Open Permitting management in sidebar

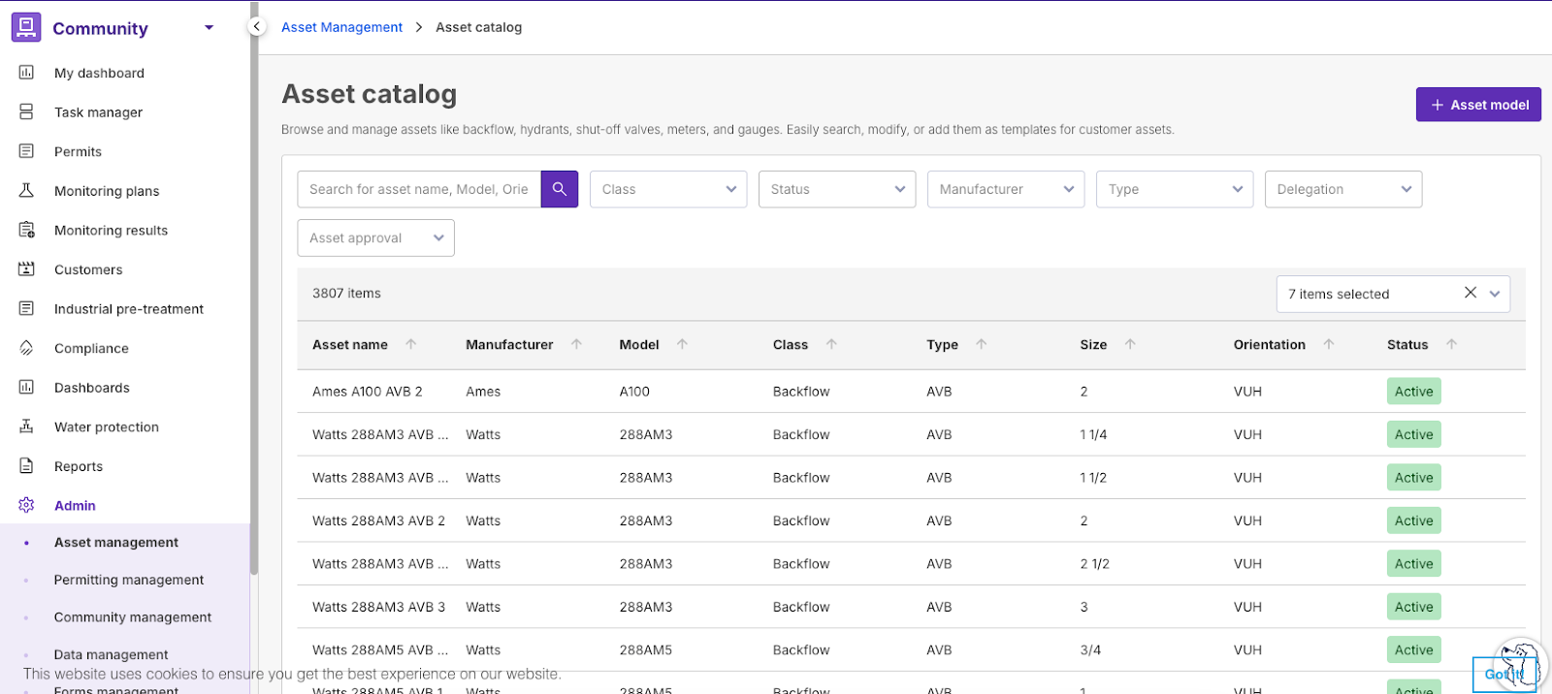point(129,580)
